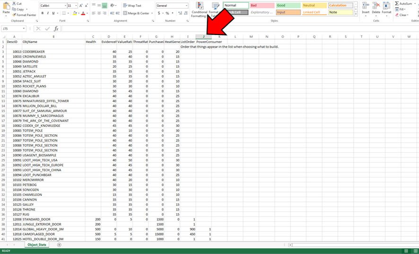Click the New Sheet plus button
Screen dimensions: 419x254
point(59,245)
